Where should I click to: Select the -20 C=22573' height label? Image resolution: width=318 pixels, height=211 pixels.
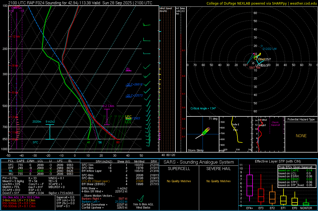(134, 95)
